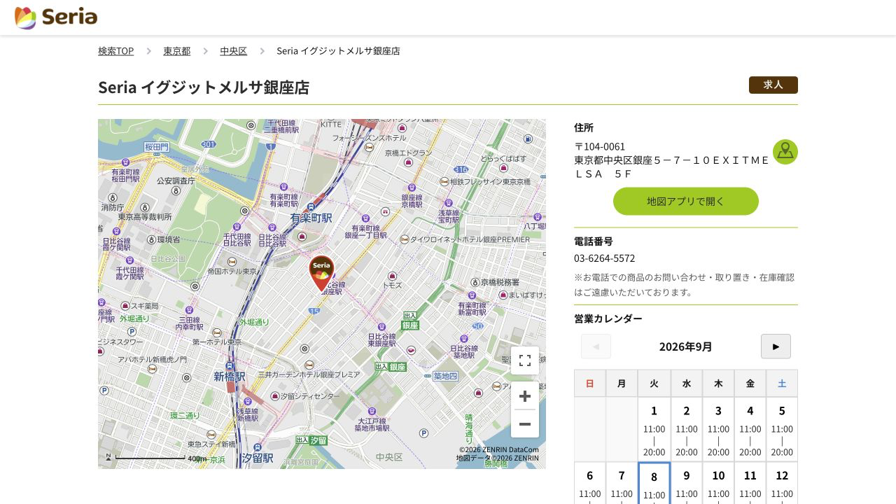Viewport: 896px width, 504px height.
Task: Select highlighted date 8 in calendar
Action: (654, 484)
